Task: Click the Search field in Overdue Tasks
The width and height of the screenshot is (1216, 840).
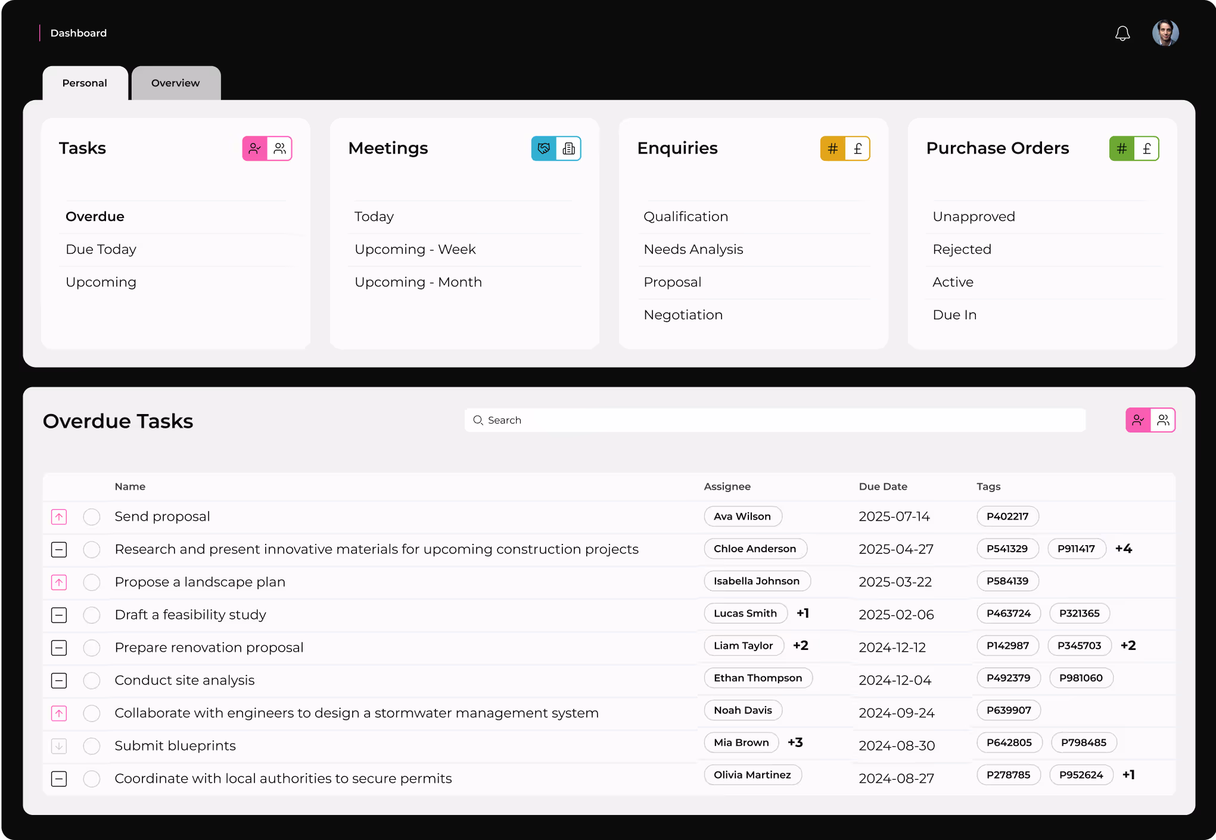Action: (x=775, y=420)
